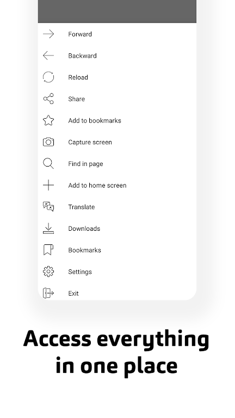Open Settings via the gear icon

point(48,272)
